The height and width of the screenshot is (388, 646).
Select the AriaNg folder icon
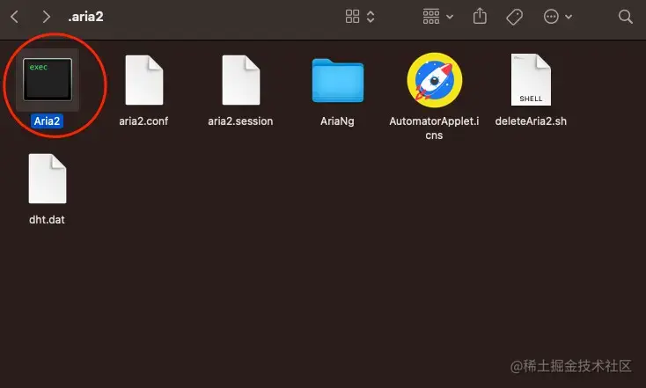pyautogui.click(x=338, y=80)
